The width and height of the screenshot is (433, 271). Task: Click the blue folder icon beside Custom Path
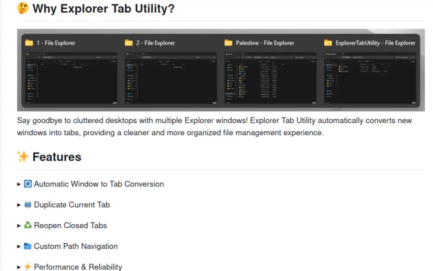(28, 246)
